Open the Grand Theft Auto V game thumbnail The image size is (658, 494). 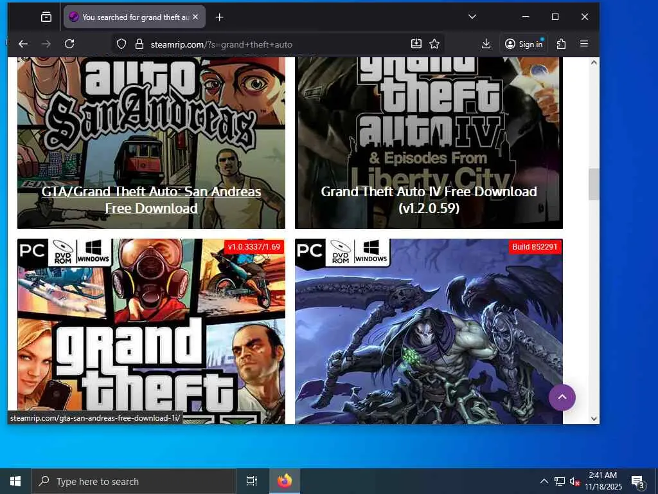(151, 332)
